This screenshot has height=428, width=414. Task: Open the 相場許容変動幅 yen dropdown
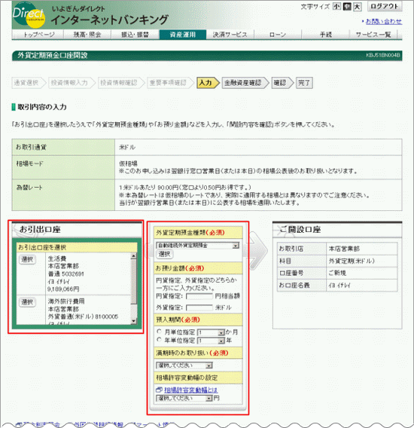(x=184, y=399)
